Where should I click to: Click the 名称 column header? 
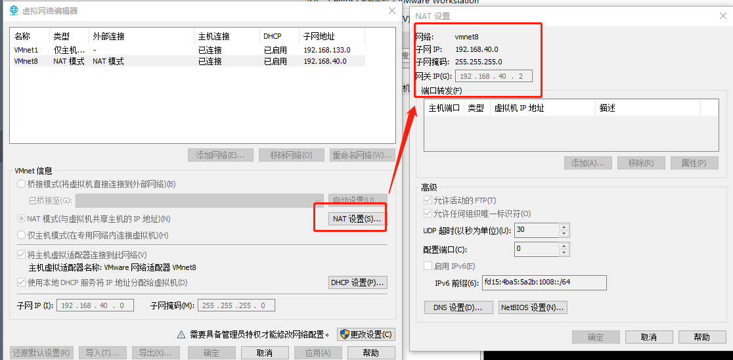30,37
